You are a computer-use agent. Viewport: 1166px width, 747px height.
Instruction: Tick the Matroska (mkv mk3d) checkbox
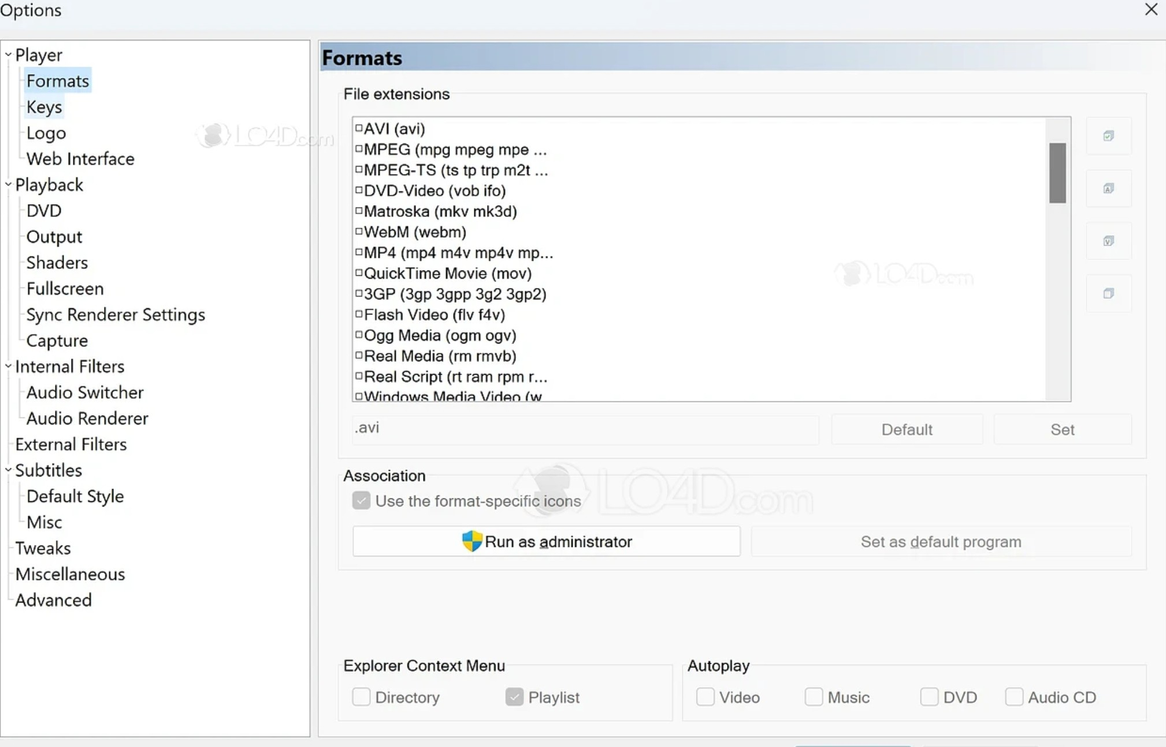pos(359,210)
